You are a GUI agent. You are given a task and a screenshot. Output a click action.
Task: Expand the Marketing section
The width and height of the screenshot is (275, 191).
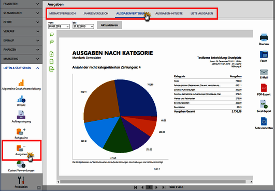[21, 59]
